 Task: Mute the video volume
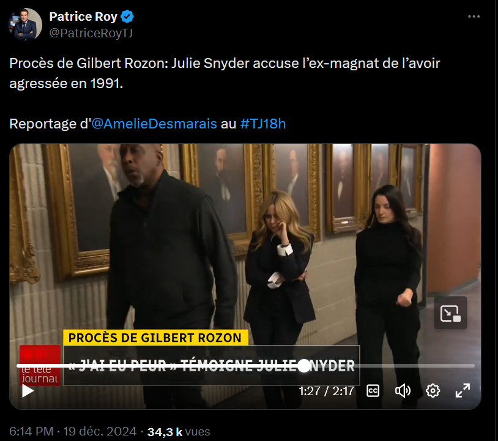(x=403, y=391)
